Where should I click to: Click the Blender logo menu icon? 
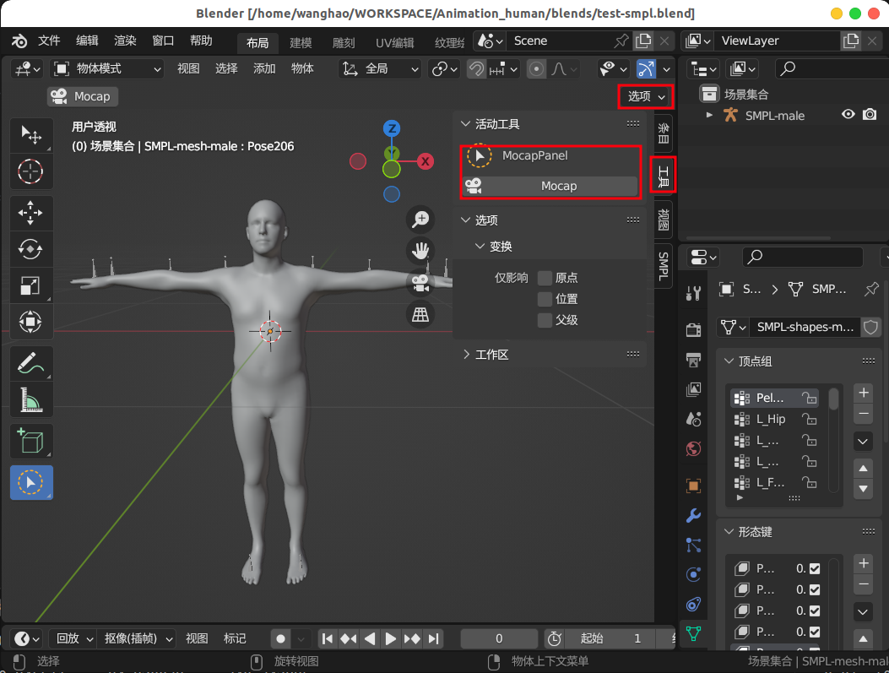[20, 41]
